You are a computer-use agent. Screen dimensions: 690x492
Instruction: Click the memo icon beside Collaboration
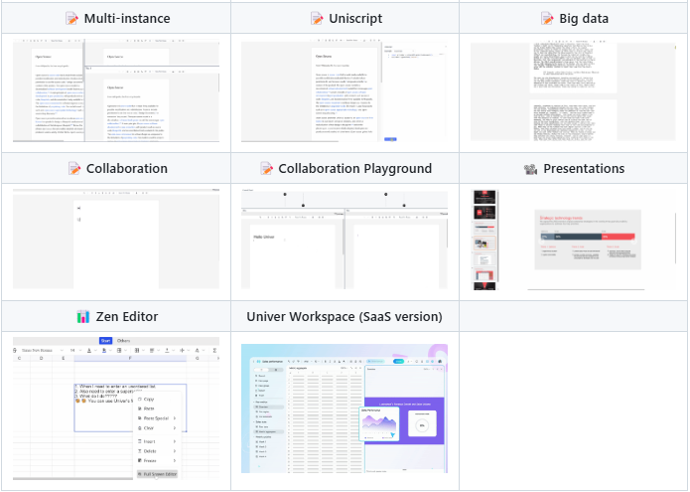(x=73, y=168)
